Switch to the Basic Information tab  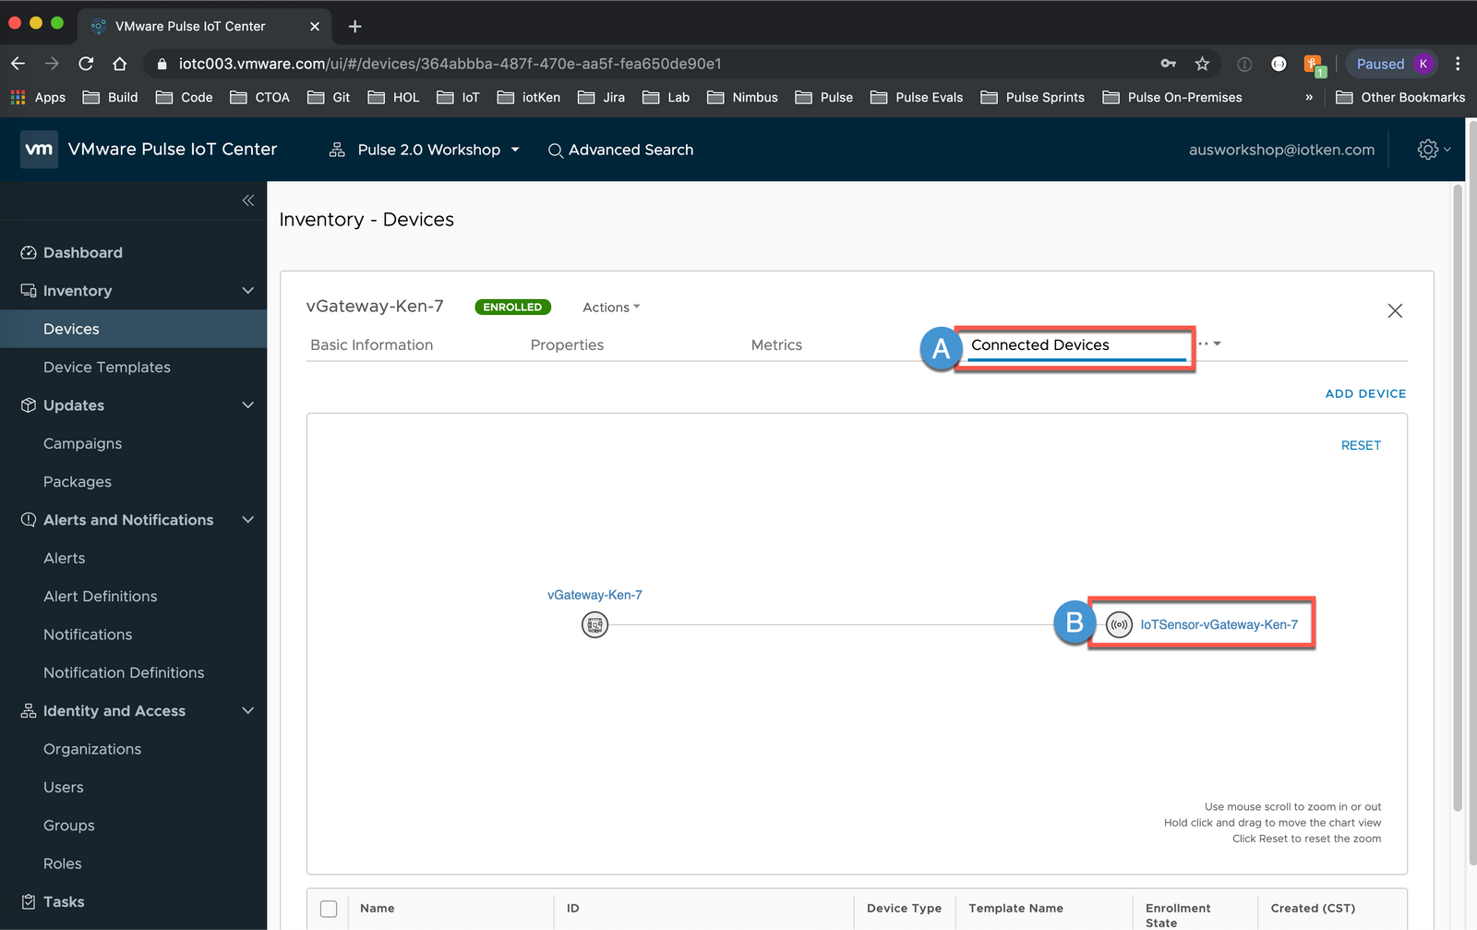372,344
